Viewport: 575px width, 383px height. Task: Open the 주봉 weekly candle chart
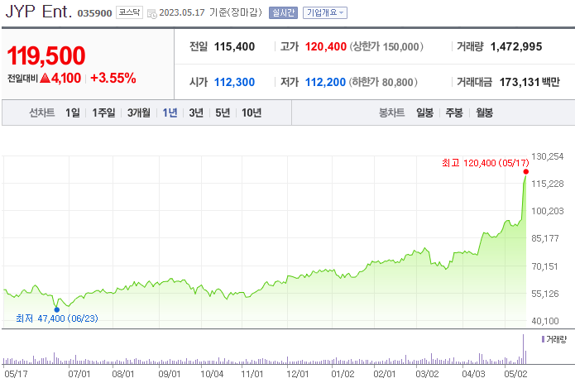click(x=454, y=113)
